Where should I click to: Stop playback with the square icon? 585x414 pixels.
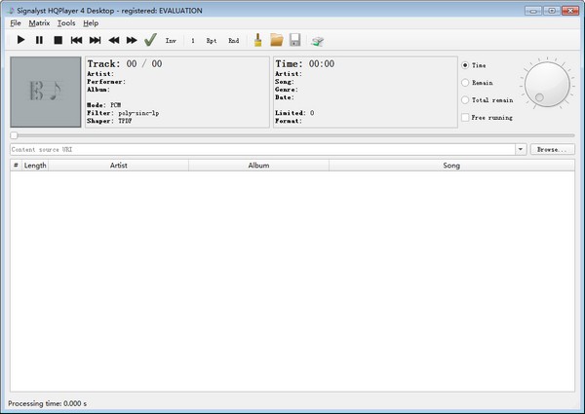(x=58, y=40)
